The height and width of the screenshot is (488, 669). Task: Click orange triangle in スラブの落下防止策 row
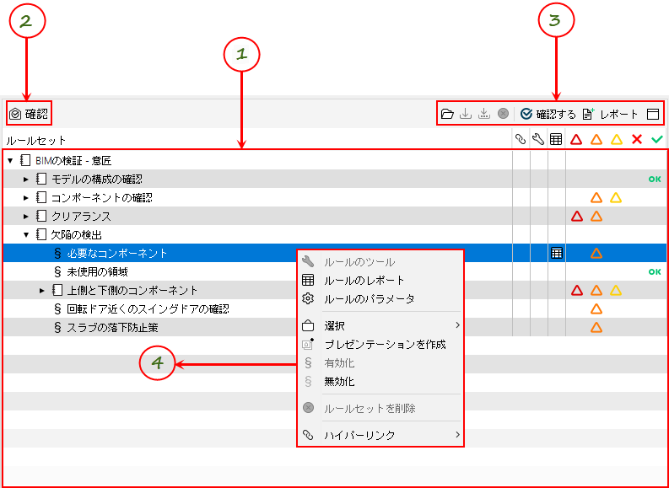(x=596, y=327)
